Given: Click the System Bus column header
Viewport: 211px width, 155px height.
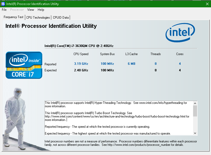Looking at the screenshot, I should (107, 54).
